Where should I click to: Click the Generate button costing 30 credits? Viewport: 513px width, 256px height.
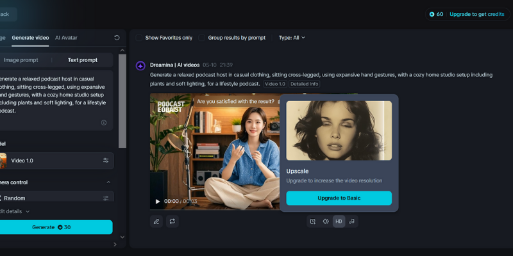[x=56, y=227]
